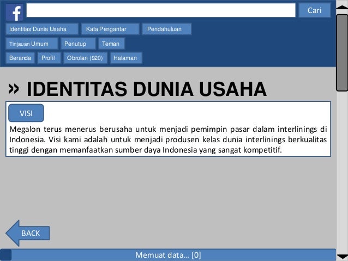
Task: Open the Tinjauan Umum section
Action: [x=32, y=44]
